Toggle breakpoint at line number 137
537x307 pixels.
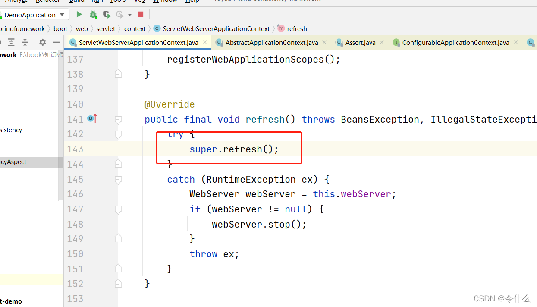coord(75,59)
